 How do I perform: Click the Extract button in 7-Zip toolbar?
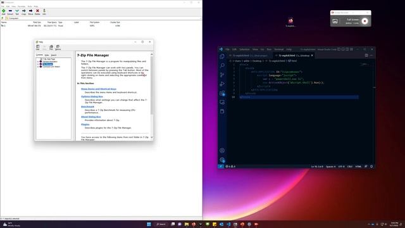[x=10, y=11]
